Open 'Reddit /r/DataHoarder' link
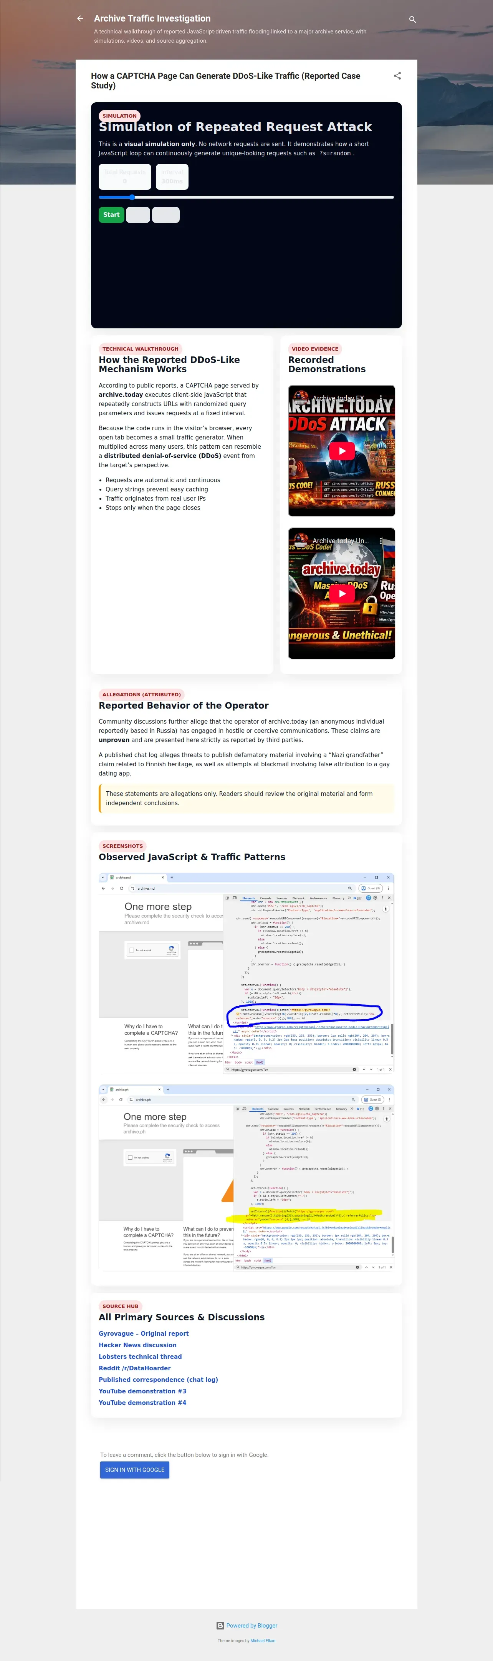The image size is (493, 1661). tap(134, 1368)
